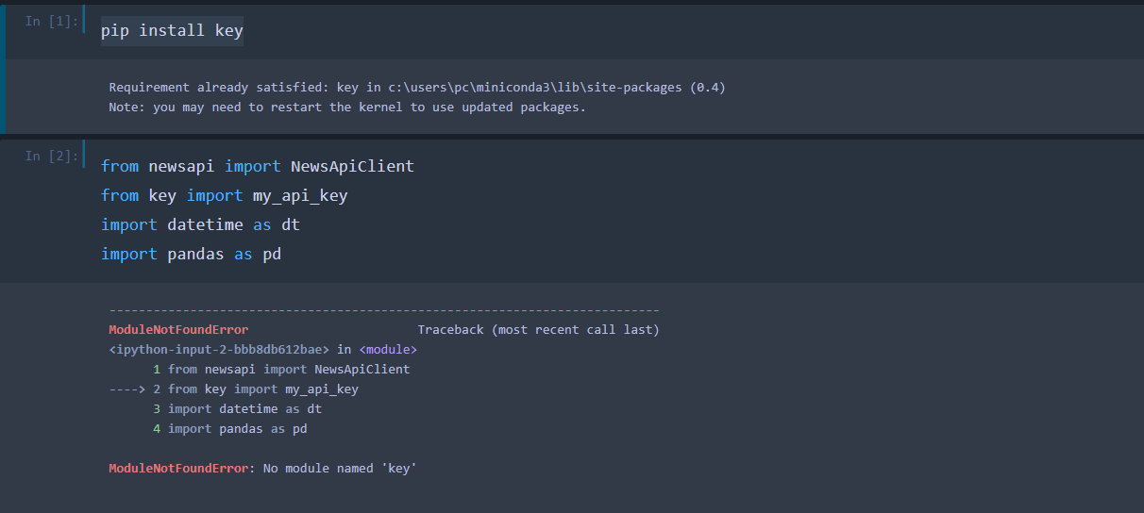Viewport: 1144px width, 513px height.
Task: Place cursor in the pip install key cell
Action: click(172, 30)
